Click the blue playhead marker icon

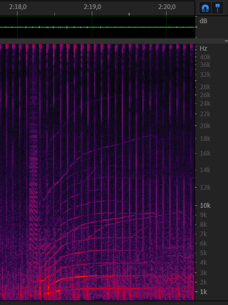218,8
